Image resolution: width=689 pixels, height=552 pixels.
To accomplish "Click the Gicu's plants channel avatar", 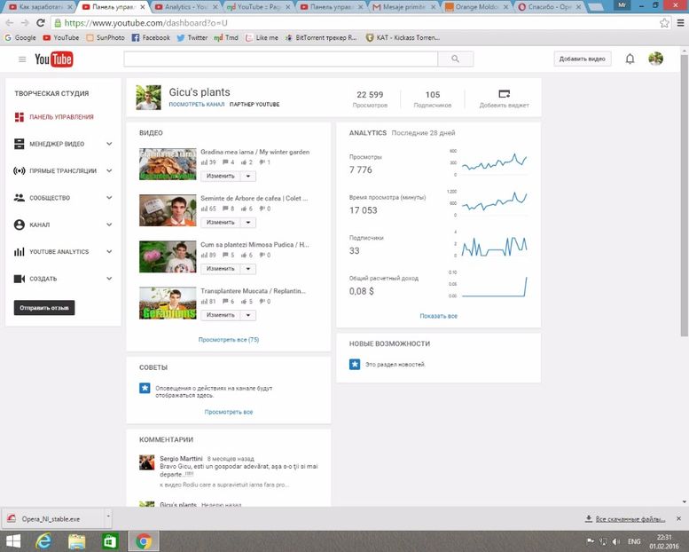I will (148, 98).
